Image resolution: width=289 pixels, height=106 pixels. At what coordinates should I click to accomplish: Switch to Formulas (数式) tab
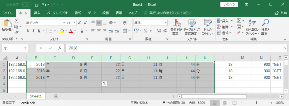78,13
